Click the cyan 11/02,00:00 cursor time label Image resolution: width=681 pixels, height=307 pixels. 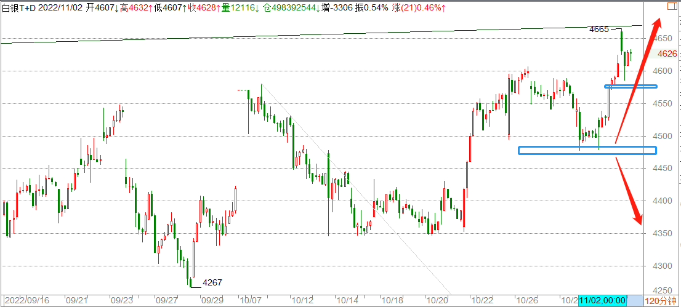pyautogui.click(x=602, y=300)
